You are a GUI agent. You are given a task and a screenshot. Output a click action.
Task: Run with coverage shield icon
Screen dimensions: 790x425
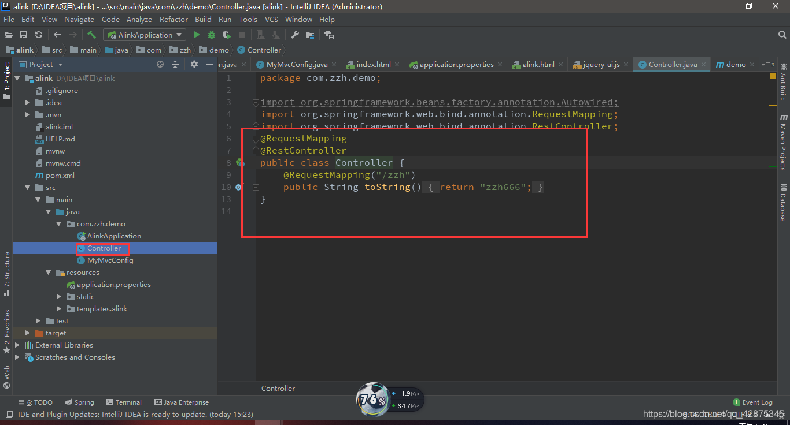[x=227, y=35]
